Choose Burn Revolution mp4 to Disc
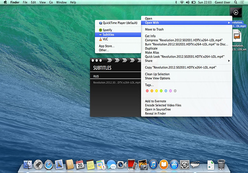The width and height of the screenshot is (248, 173). point(187,44)
